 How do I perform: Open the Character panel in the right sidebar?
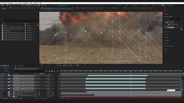(166, 37)
